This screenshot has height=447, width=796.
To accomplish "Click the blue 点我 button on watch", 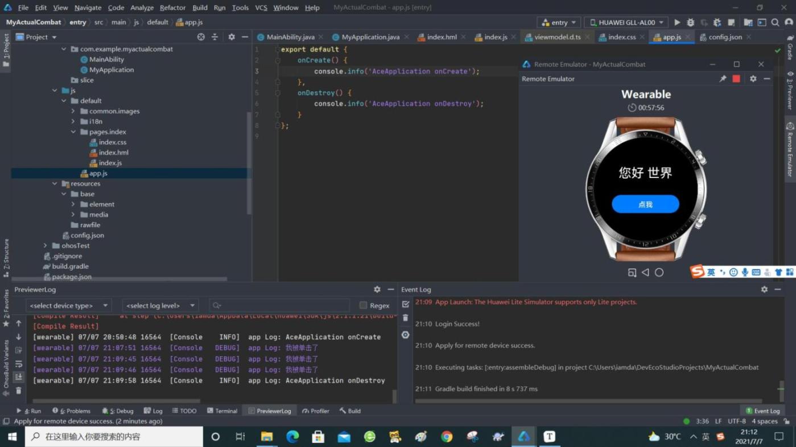I will 645,204.
